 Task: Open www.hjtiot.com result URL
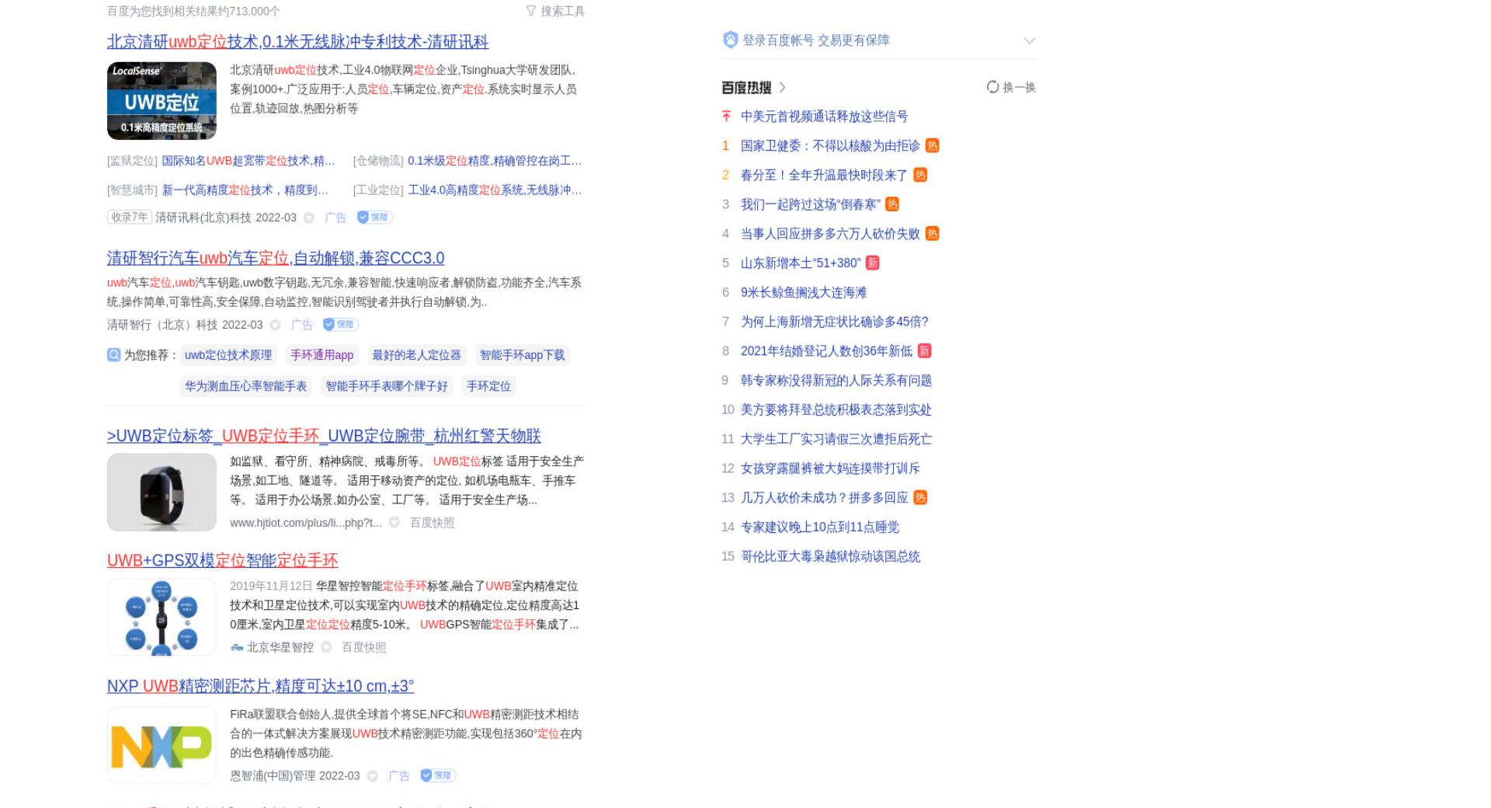point(306,523)
